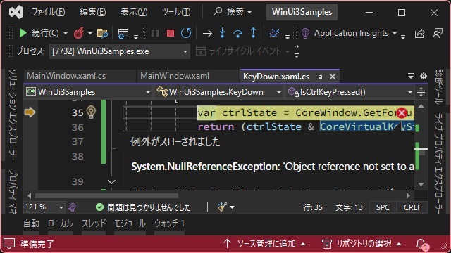Viewport: 451px width, 253px height.
Task: Click the Step Out icon
Action: [254, 33]
